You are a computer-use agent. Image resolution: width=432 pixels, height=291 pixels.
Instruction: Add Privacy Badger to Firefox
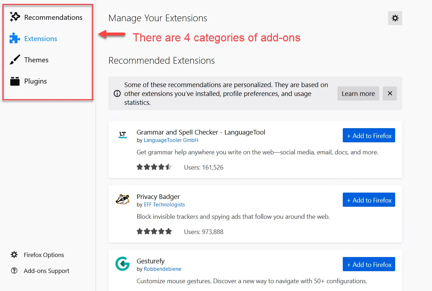tap(369, 200)
